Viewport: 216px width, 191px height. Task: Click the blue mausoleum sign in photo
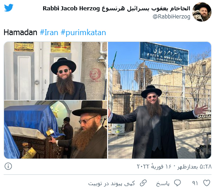(164, 54)
